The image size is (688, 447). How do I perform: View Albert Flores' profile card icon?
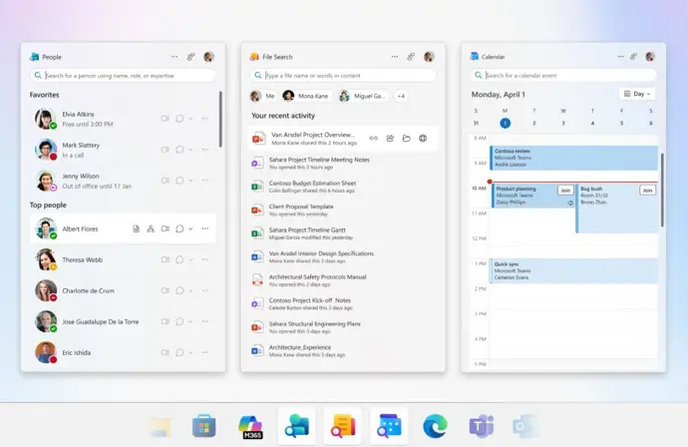[136, 228]
